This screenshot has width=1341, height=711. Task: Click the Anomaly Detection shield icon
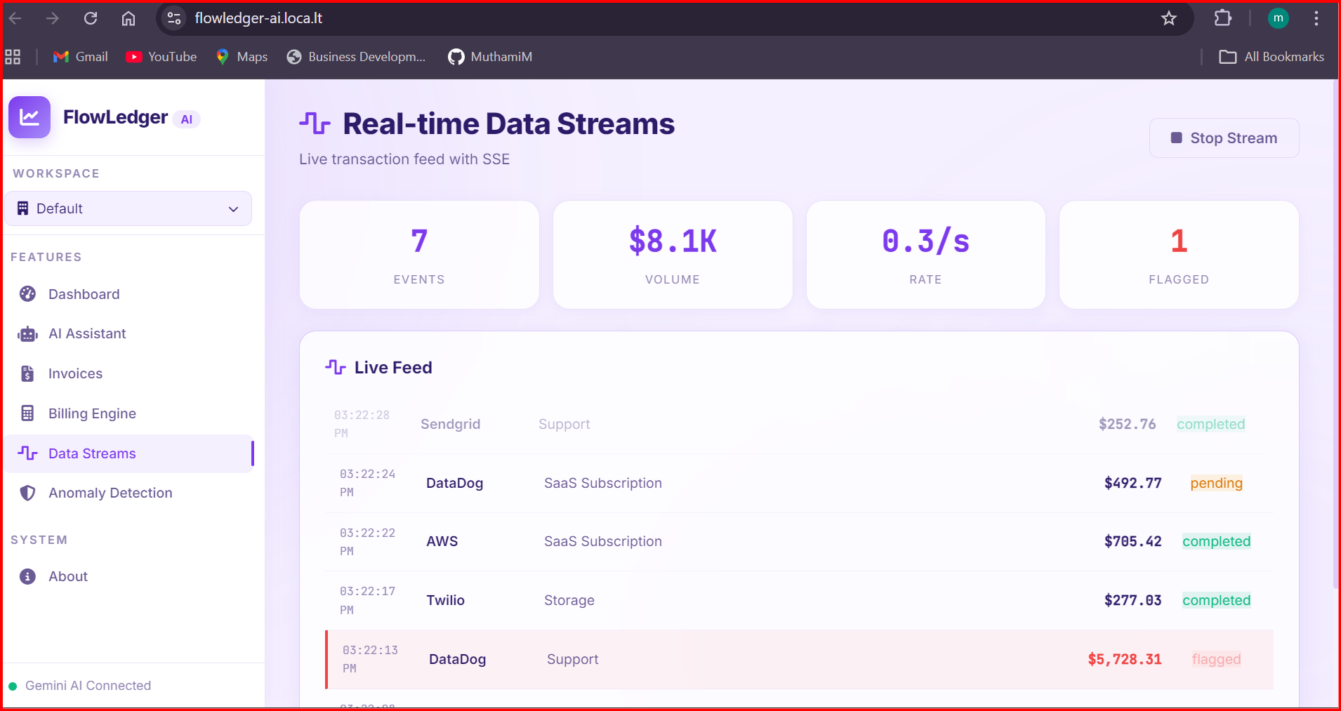pyautogui.click(x=27, y=493)
